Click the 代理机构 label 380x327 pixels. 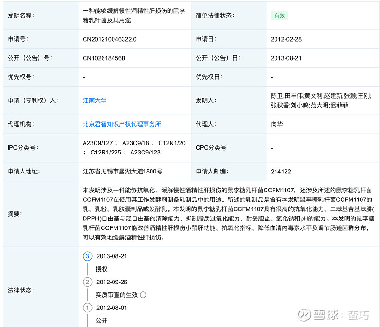21,124
